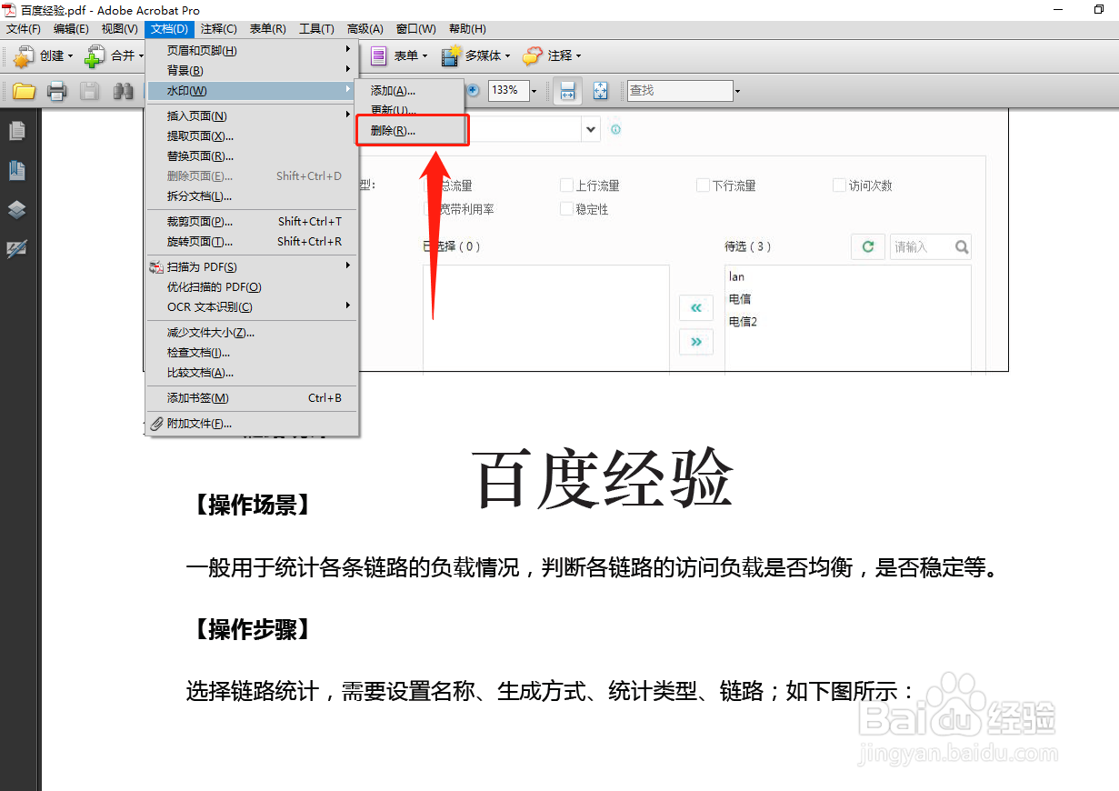The height and width of the screenshot is (791, 1119).
Task: Click the Forms (表单) toolbar icon
Action: pyautogui.click(x=379, y=56)
